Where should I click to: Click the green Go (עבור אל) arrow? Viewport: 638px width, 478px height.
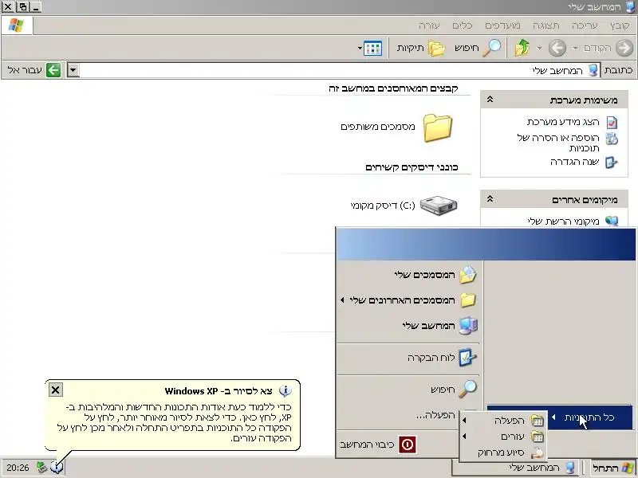point(53,70)
